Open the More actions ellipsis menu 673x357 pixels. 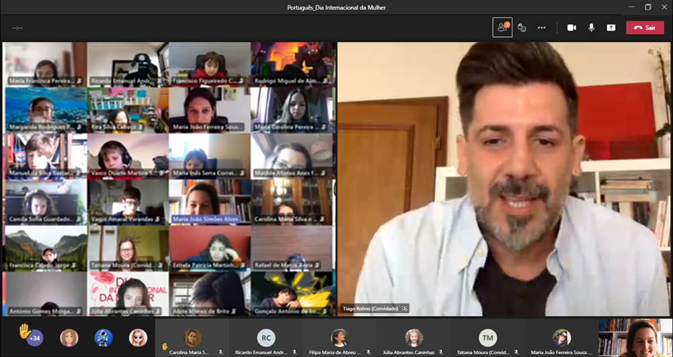[x=541, y=28]
